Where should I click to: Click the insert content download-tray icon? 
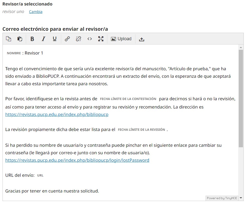coord(142,39)
